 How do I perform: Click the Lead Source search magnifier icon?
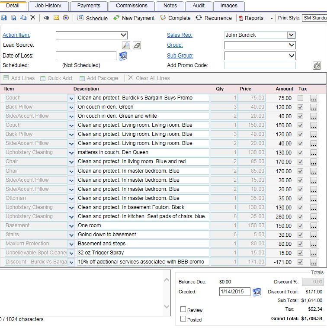[x=126, y=45]
